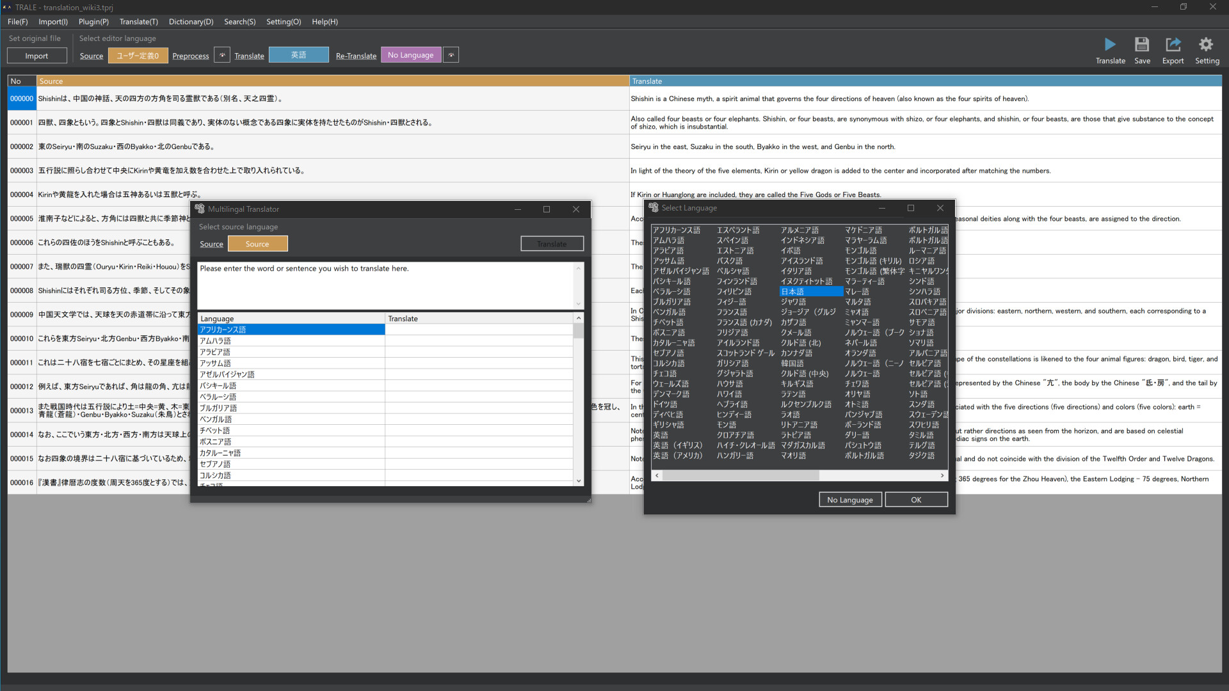Image resolution: width=1229 pixels, height=691 pixels.
Task: Confirm language selection with OK
Action: point(916,499)
